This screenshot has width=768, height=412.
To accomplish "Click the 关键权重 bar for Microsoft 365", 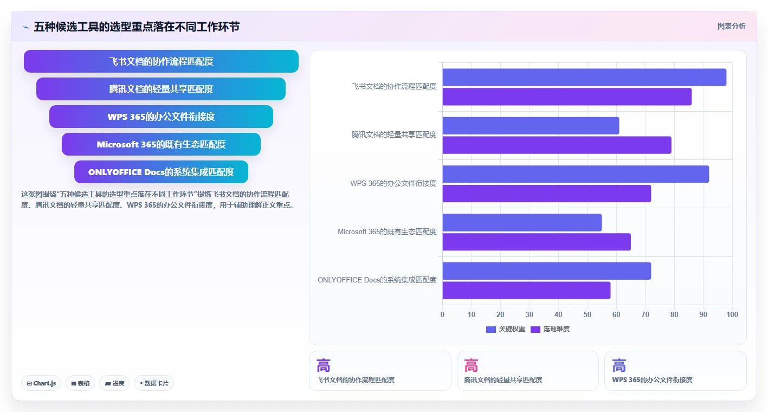I will click(522, 223).
